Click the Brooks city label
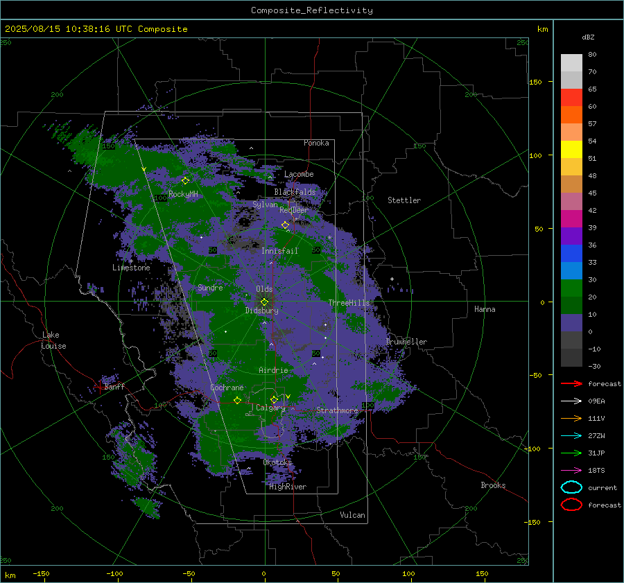 493,485
